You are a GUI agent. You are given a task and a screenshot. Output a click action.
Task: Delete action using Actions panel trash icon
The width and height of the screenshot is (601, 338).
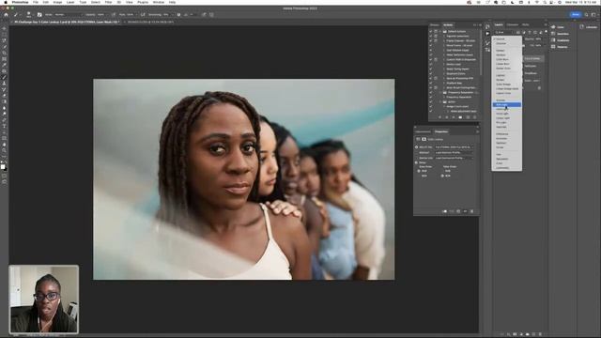point(474,117)
